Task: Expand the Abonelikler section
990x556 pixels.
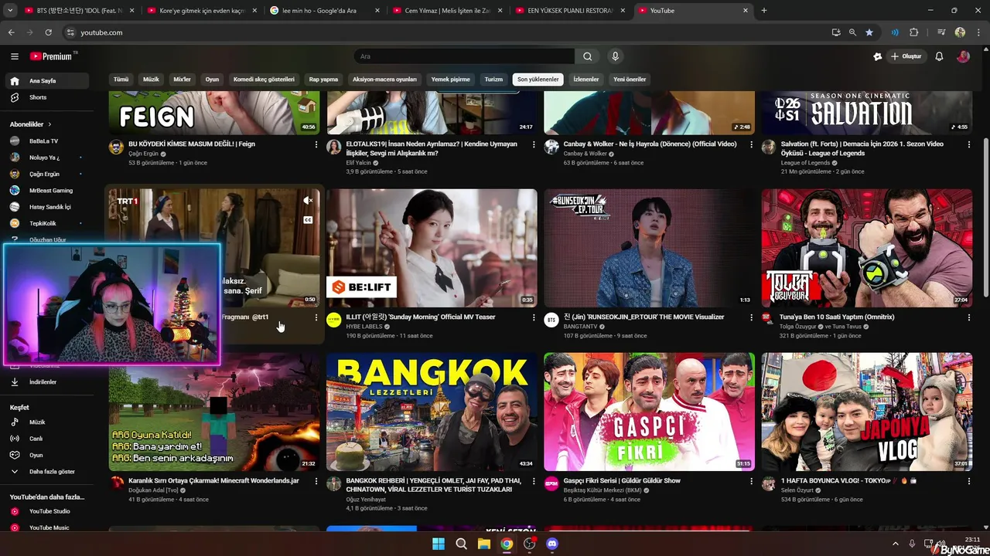Action: 31,124
